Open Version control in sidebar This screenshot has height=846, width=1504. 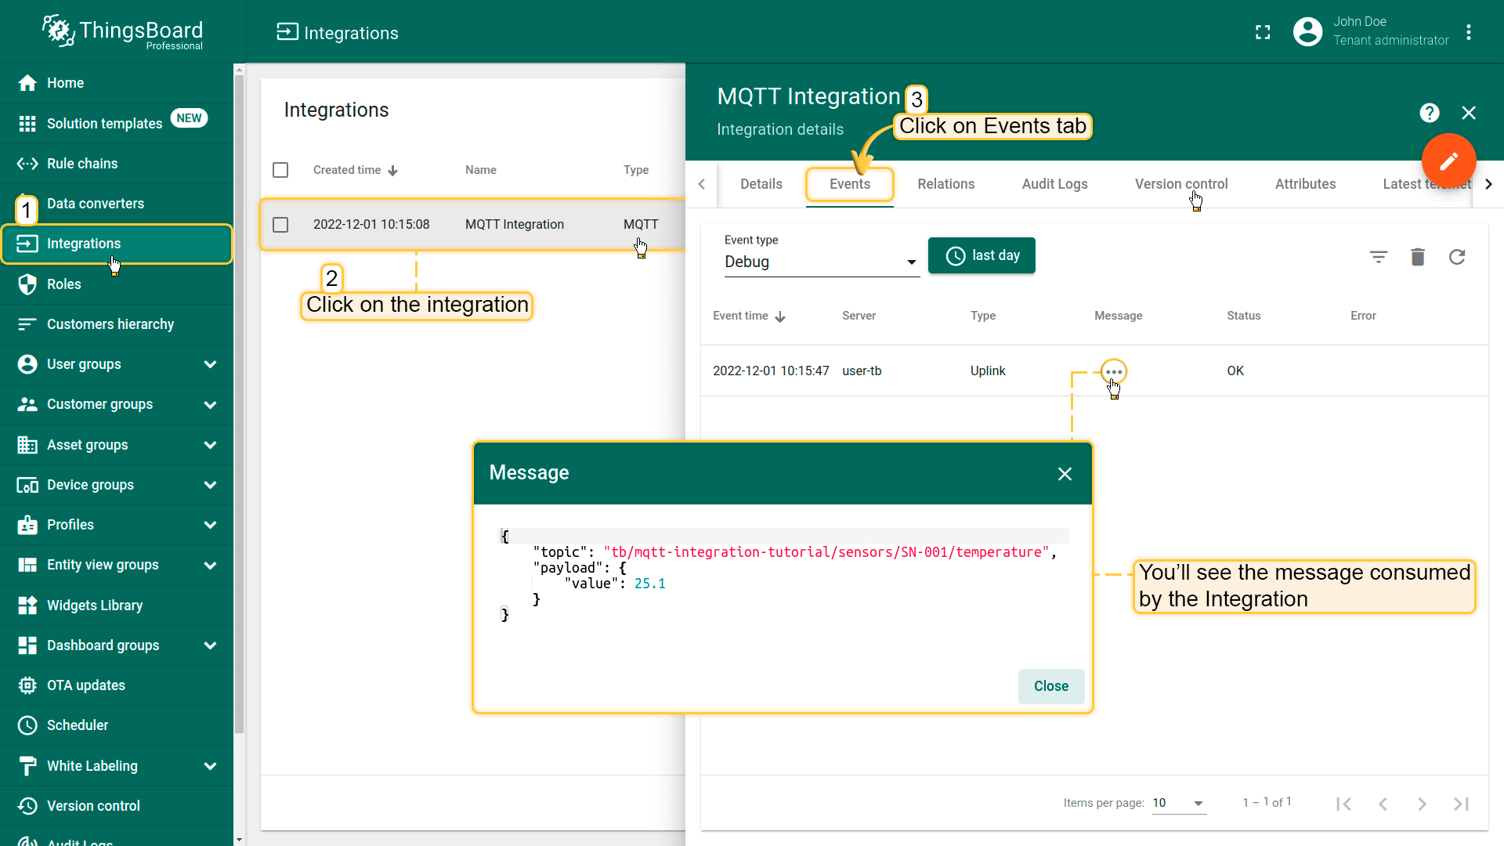[117, 805]
